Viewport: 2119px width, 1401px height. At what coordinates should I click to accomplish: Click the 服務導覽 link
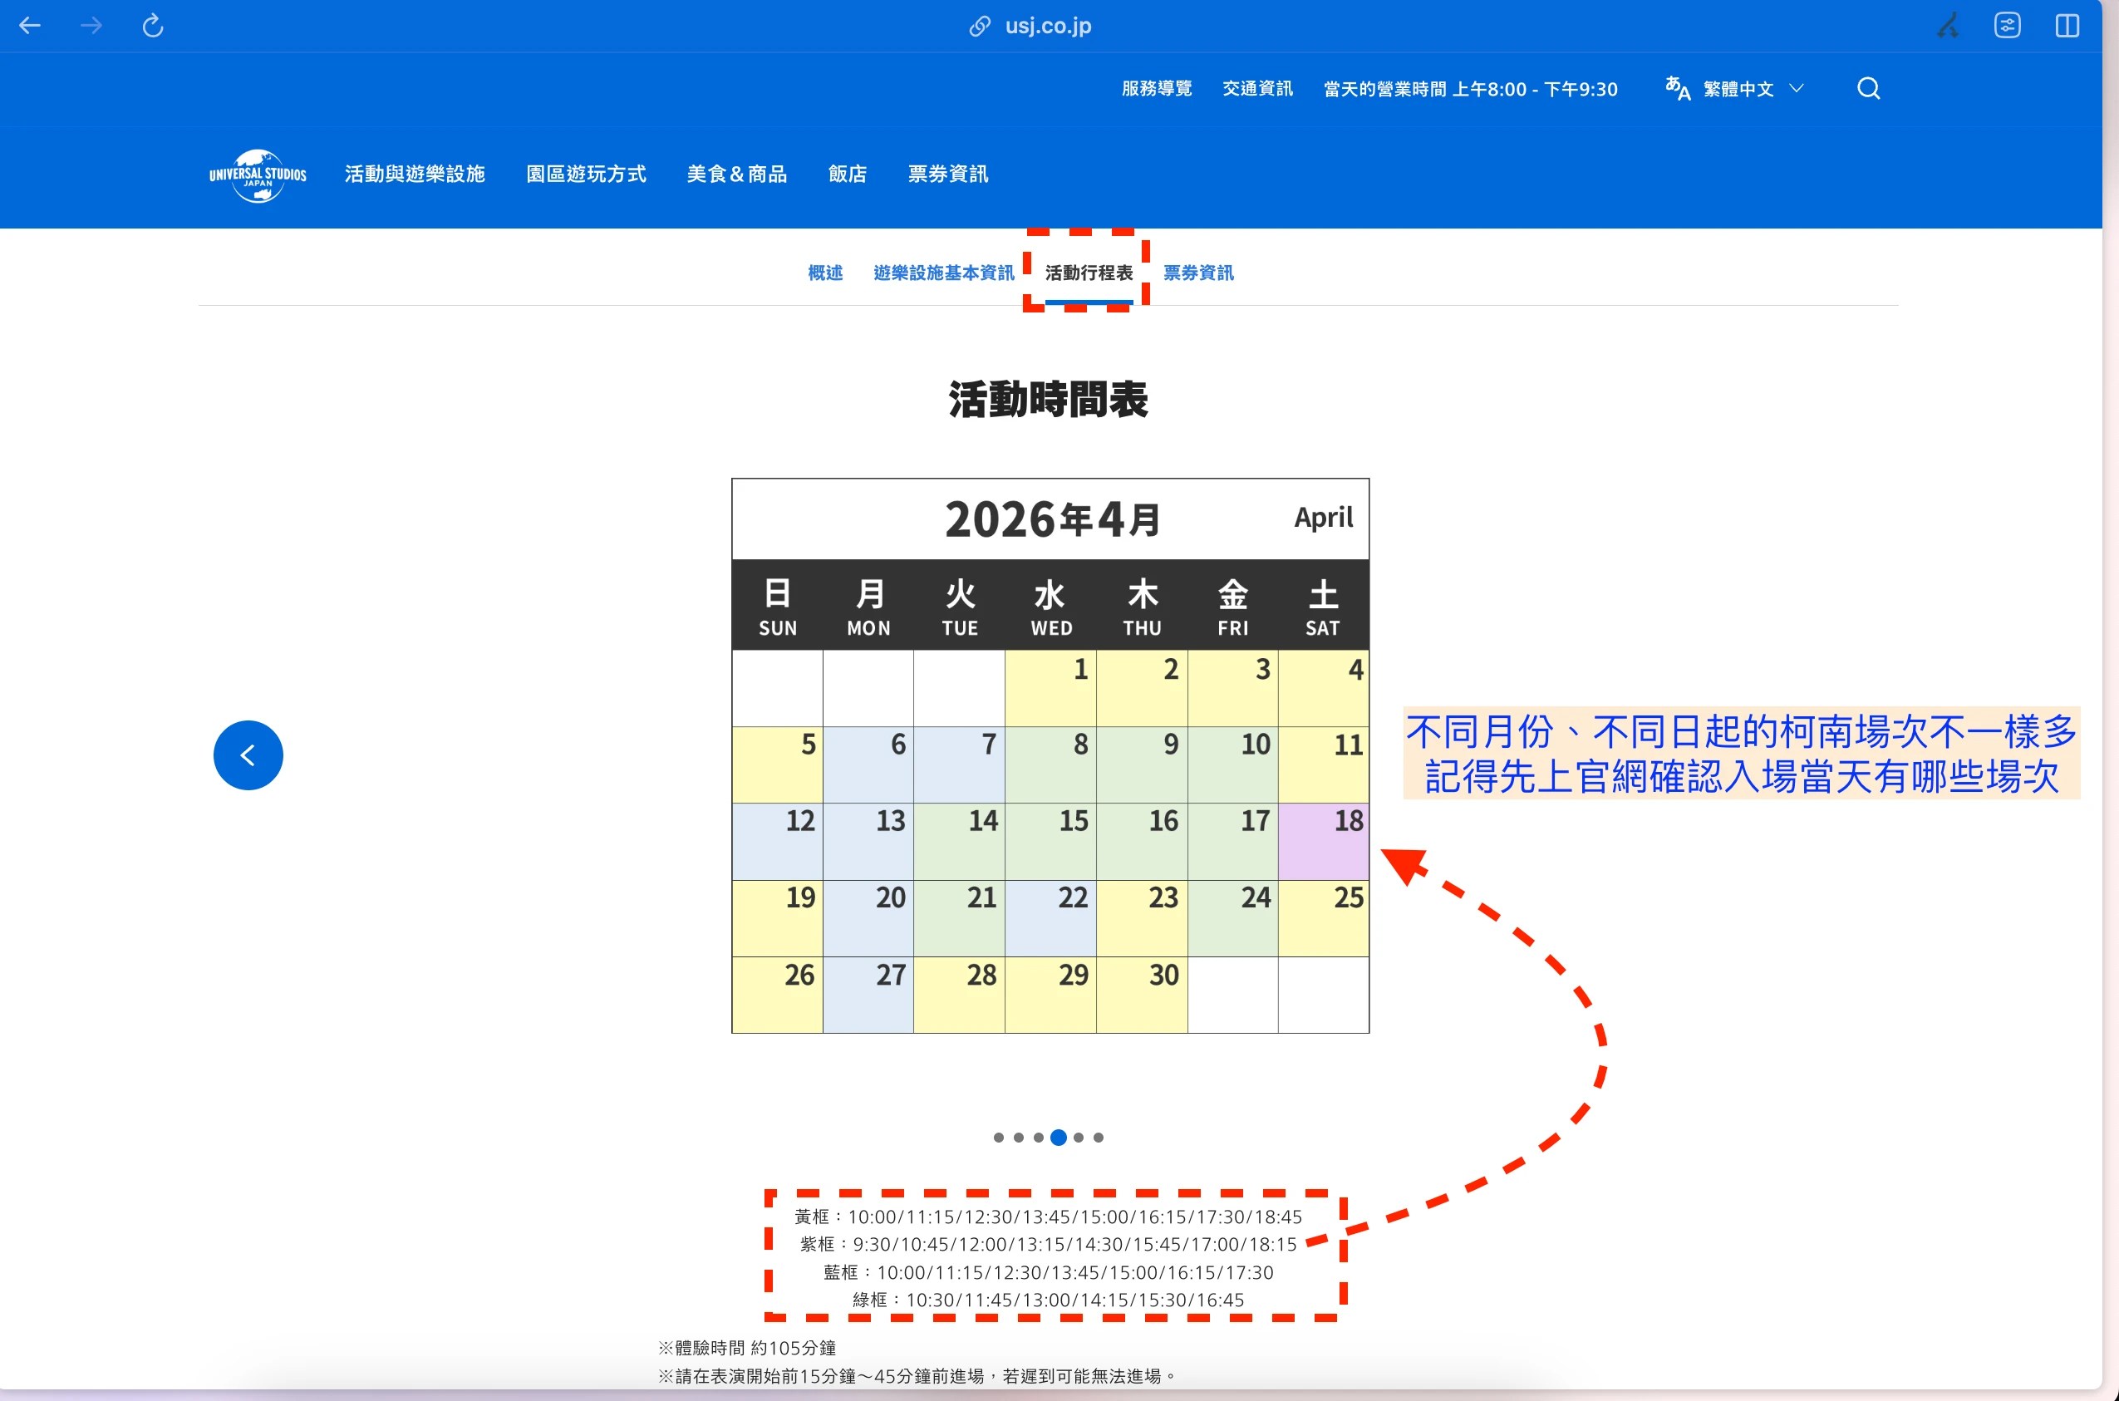tap(1157, 88)
